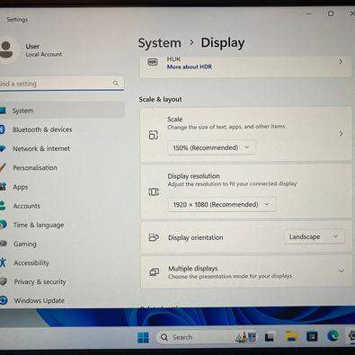Open File Explorer from the taskbar
This screenshot has height=355, width=355.
[290, 337]
